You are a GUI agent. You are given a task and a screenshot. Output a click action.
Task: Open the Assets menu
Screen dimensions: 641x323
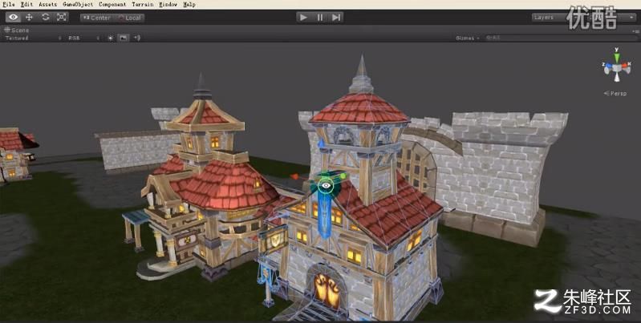point(48,5)
